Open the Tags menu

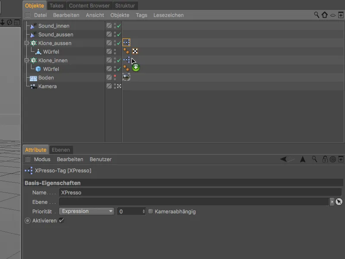click(141, 15)
